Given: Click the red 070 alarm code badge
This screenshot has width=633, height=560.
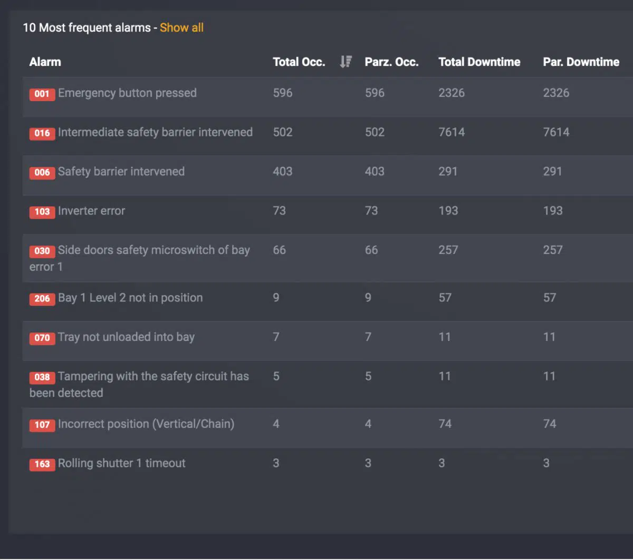Looking at the screenshot, I should coord(42,338).
